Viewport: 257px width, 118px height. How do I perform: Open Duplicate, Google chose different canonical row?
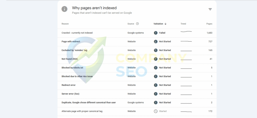[89, 102]
